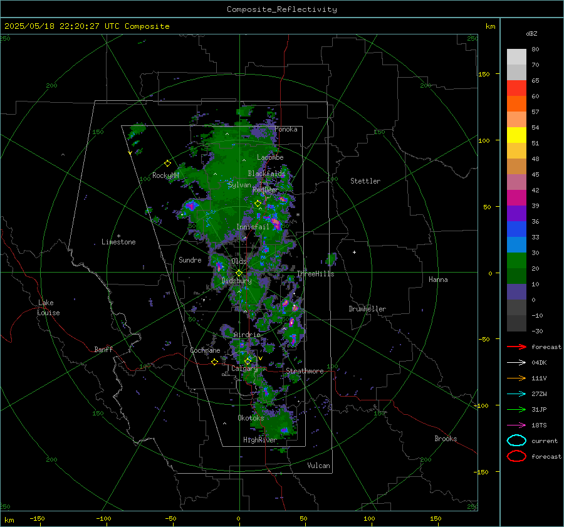Click the Brooks label
564x527 pixels.
tap(446, 439)
